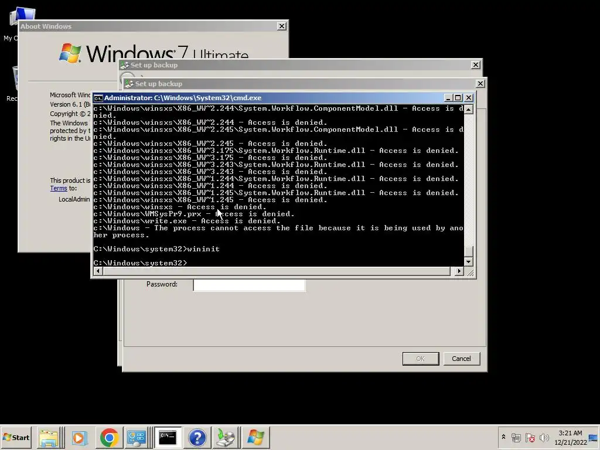Viewport: 600px width, 450px height.
Task: Minimize the cmd.exe window
Action: [448, 98]
